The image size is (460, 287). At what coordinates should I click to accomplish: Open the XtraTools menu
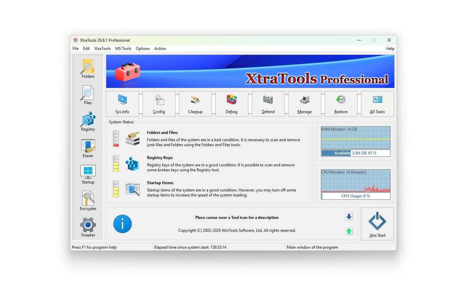103,49
